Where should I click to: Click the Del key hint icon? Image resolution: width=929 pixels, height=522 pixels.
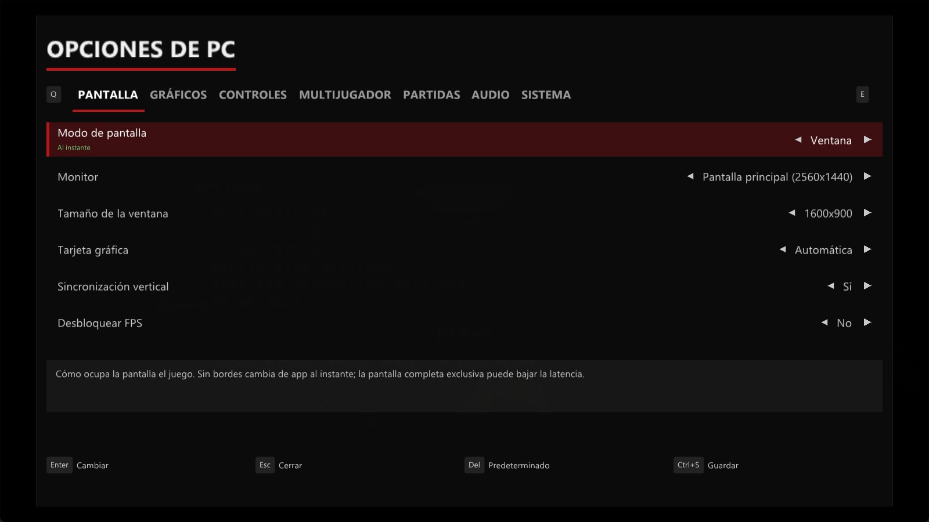click(474, 465)
